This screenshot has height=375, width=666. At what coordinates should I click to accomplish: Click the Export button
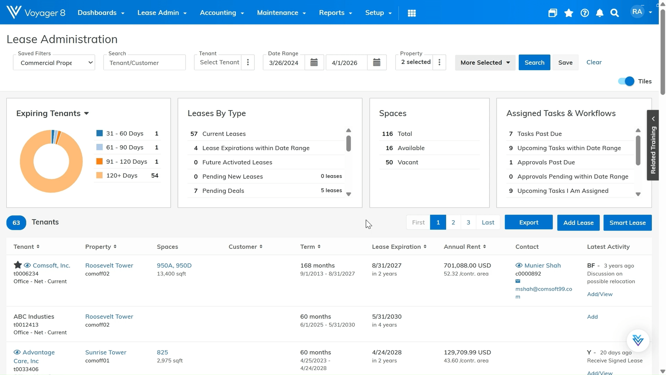coord(529,222)
